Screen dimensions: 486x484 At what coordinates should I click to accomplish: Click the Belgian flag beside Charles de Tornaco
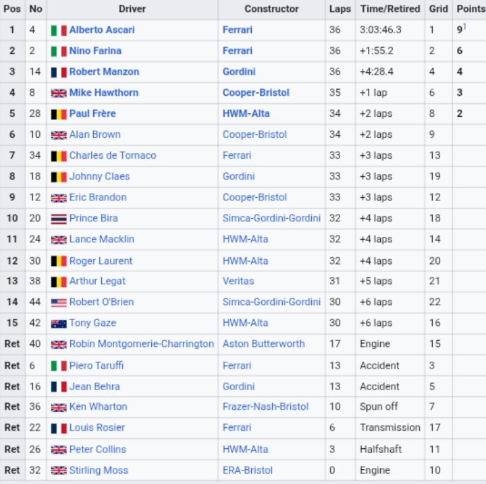[x=59, y=156]
